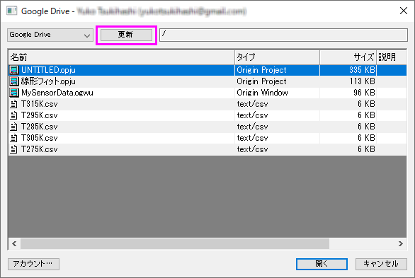Click the text file icon beside T295K.csv

[13, 115]
